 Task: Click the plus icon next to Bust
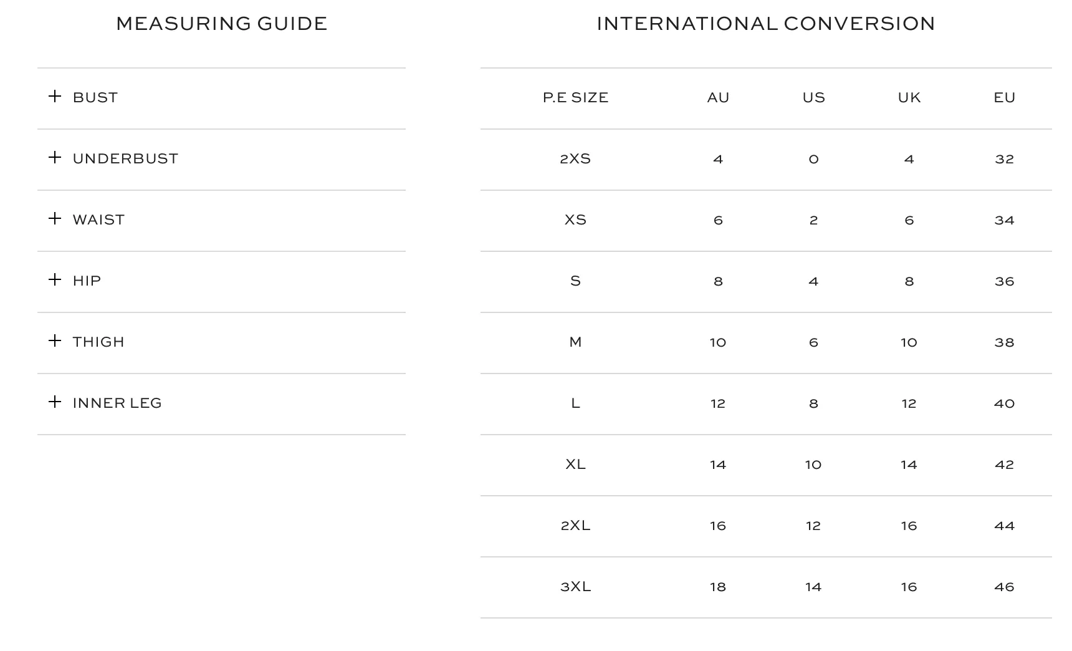[55, 96]
